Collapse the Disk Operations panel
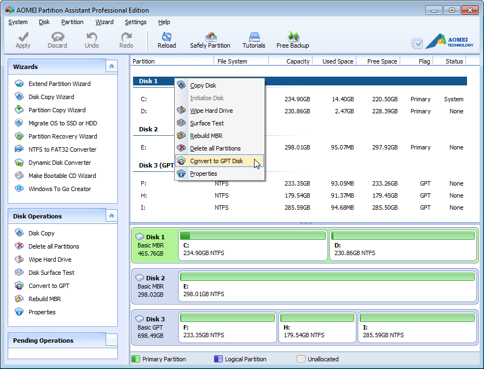This screenshot has width=484, height=369. point(112,216)
